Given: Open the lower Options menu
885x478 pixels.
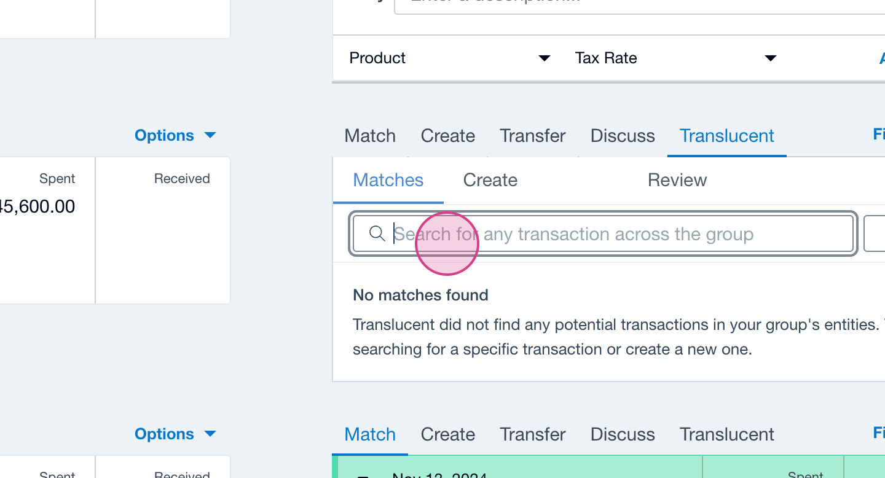Looking at the screenshot, I should 175,434.
